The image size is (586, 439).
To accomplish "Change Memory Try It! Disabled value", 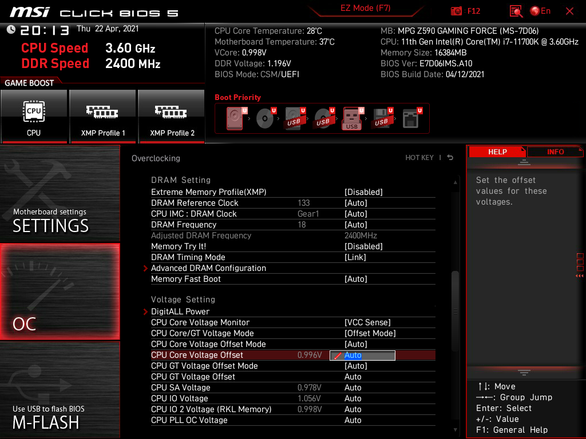I will coord(363,246).
